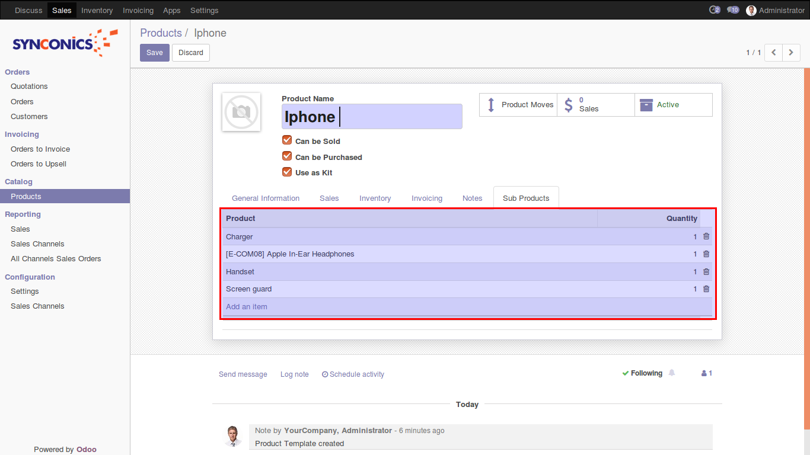Open the activities clock icon in top bar
The image size is (810, 455).
(714, 10)
